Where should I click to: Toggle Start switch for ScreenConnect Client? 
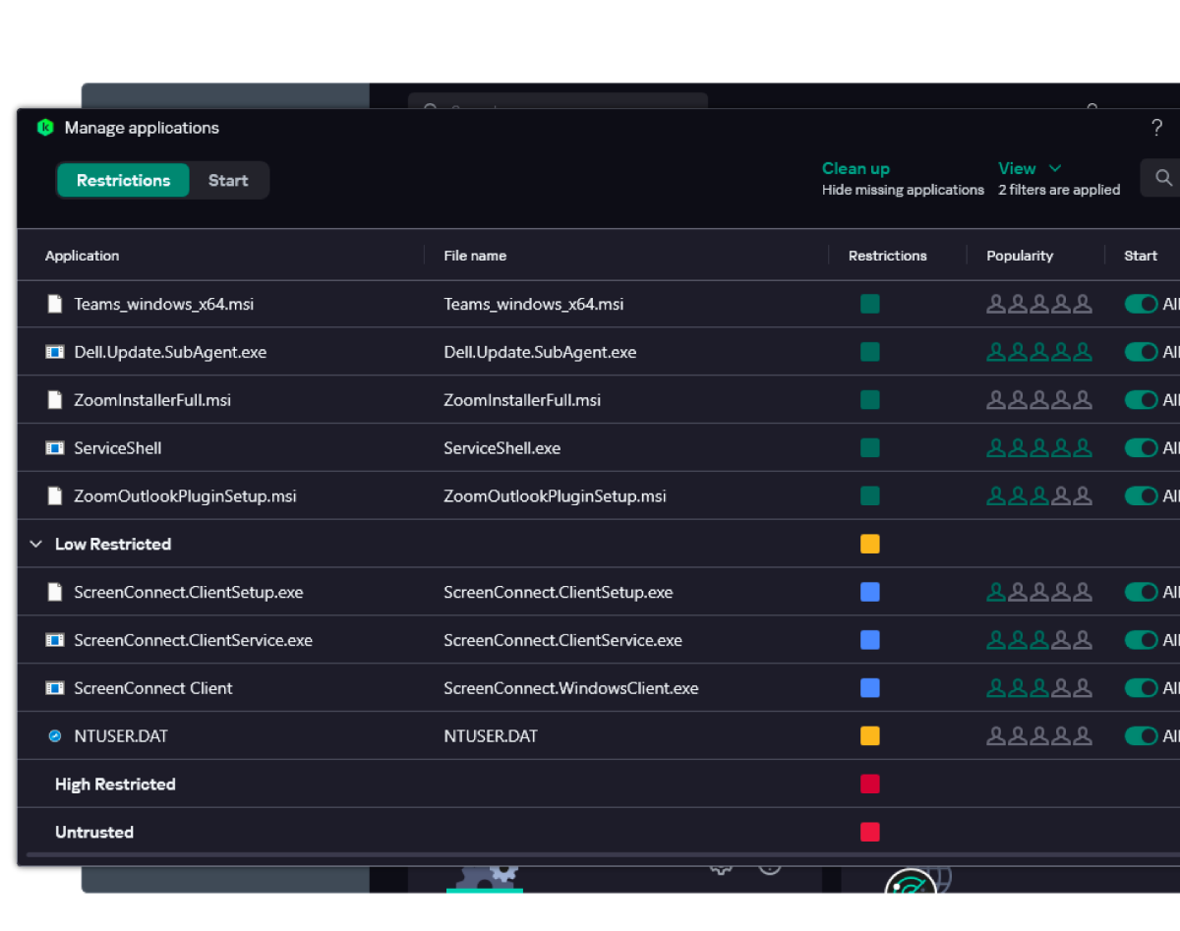[x=1141, y=688]
